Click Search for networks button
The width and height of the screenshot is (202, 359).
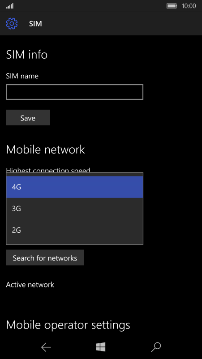[x=45, y=258]
